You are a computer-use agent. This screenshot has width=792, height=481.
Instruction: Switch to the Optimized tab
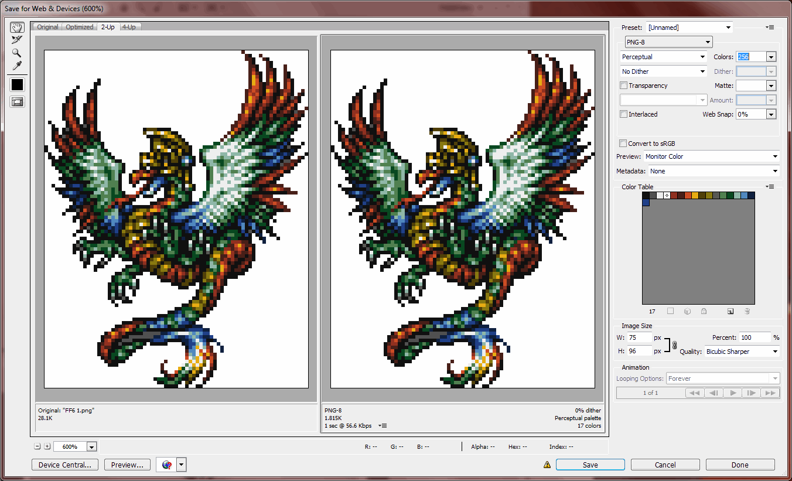(79, 27)
